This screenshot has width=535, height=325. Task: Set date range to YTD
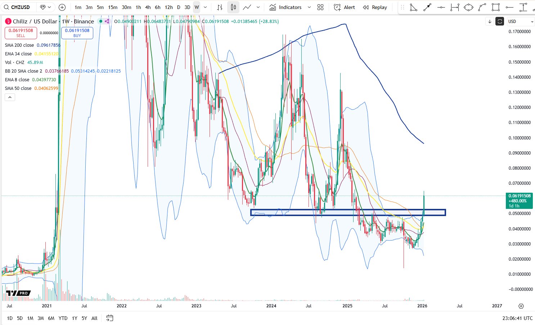tap(63, 318)
